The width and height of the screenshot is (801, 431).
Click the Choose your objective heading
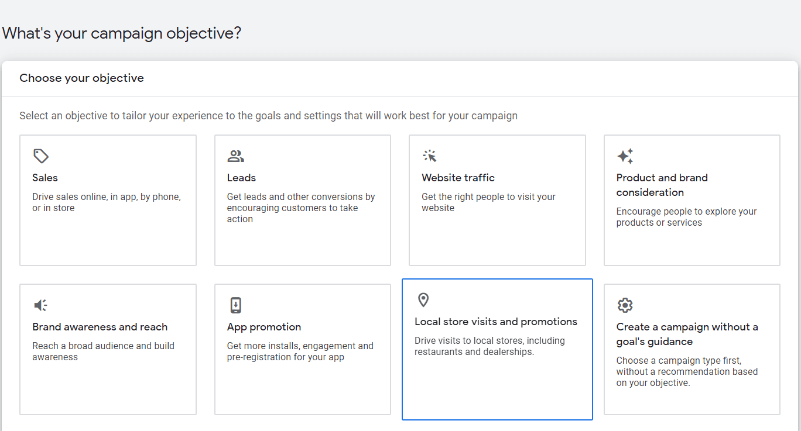coord(81,77)
